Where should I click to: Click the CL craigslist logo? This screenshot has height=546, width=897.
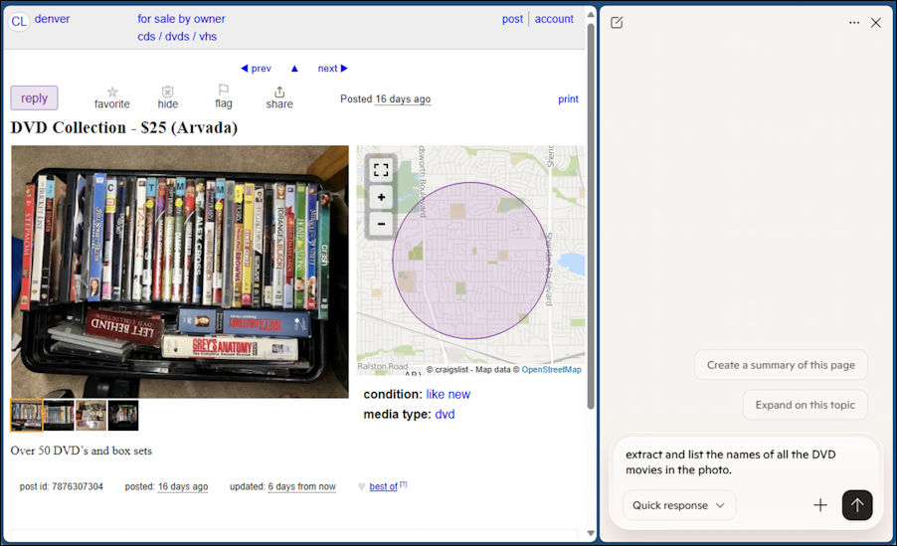pos(19,21)
